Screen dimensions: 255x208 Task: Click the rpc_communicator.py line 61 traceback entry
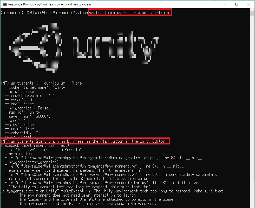pyautogui.click(x=101, y=183)
